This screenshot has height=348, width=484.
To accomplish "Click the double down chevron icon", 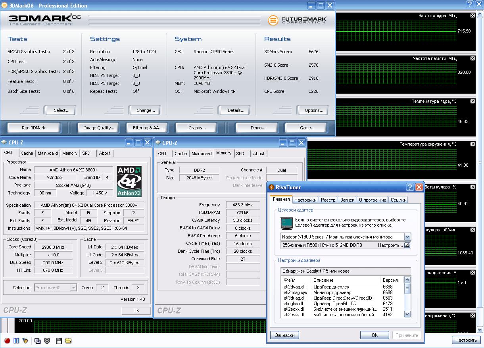I will coord(47,340).
